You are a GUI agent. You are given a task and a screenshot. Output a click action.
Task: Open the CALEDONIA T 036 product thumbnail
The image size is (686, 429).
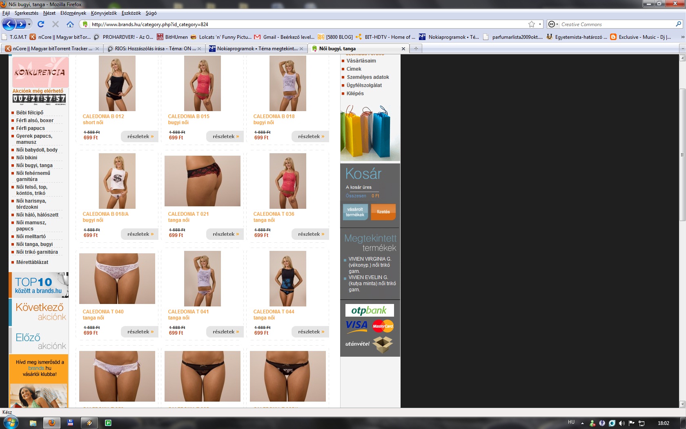point(288,181)
